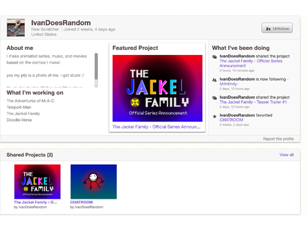Open the CHATROOM project thumbnail in Shared Projects
The image size is (307, 230).
(93, 181)
